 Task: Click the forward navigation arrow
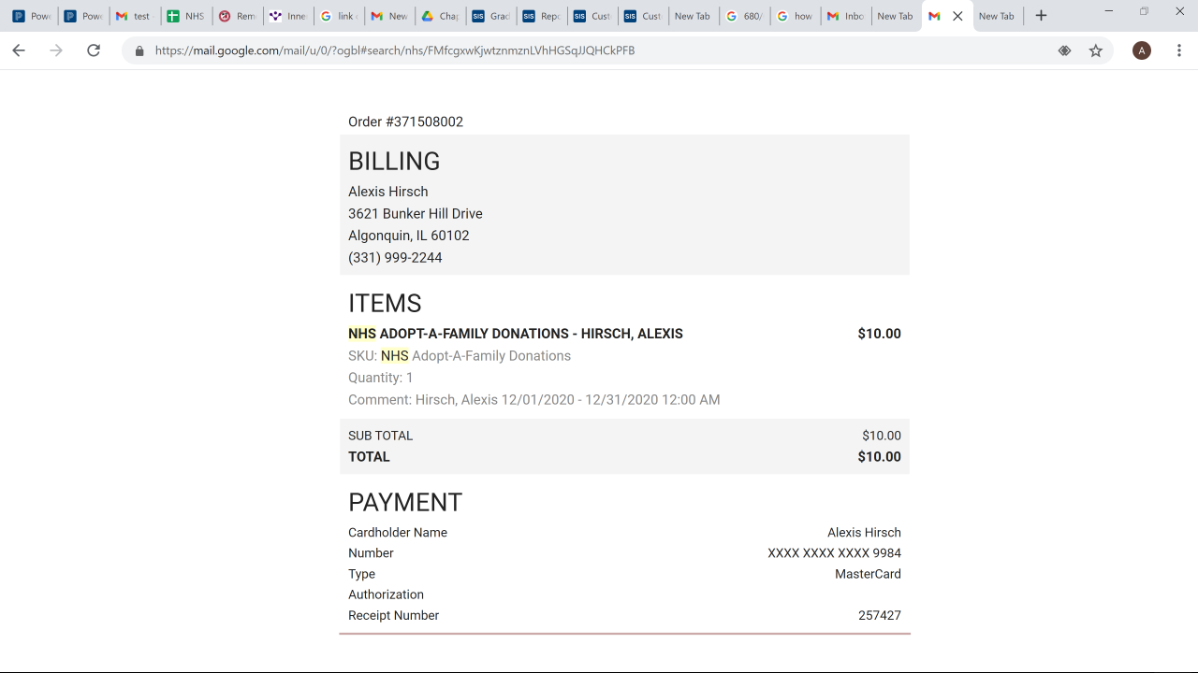coord(56,50)
